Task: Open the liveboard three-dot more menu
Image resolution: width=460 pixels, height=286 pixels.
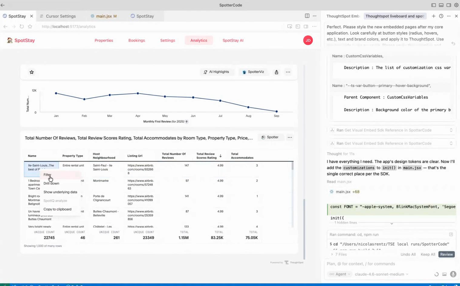Action: (x=288, y=72)
